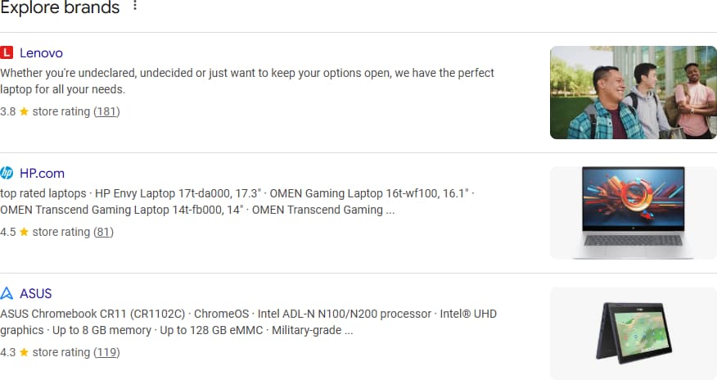
Task: Click the HP laptop product image
Action: tap(634, 213)
